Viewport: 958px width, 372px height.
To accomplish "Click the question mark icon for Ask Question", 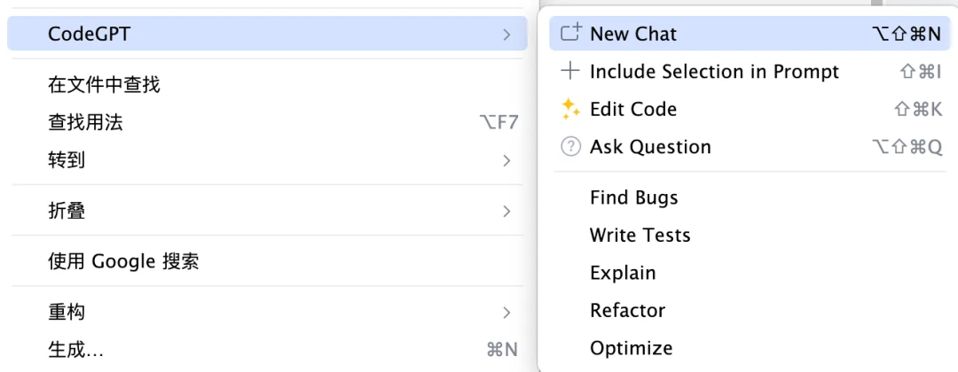I will [570, 147].
